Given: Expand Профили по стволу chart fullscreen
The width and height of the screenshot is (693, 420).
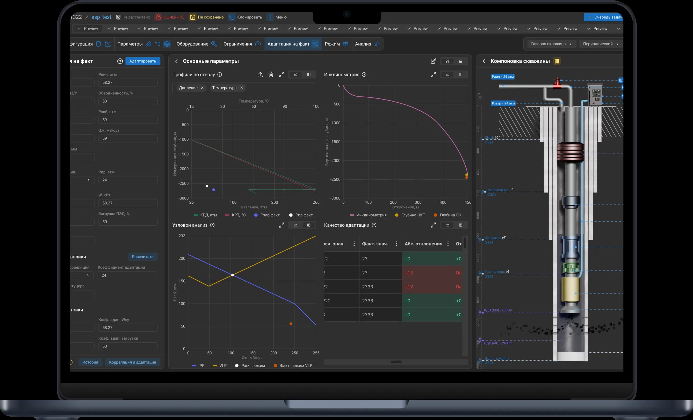Looking at the screenshot, I should pyautogui.click(x=281, y=75).
